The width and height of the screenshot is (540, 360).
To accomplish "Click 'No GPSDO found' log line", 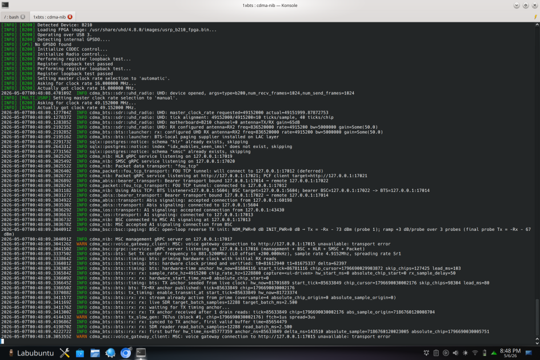I will (x=36, y=45).
